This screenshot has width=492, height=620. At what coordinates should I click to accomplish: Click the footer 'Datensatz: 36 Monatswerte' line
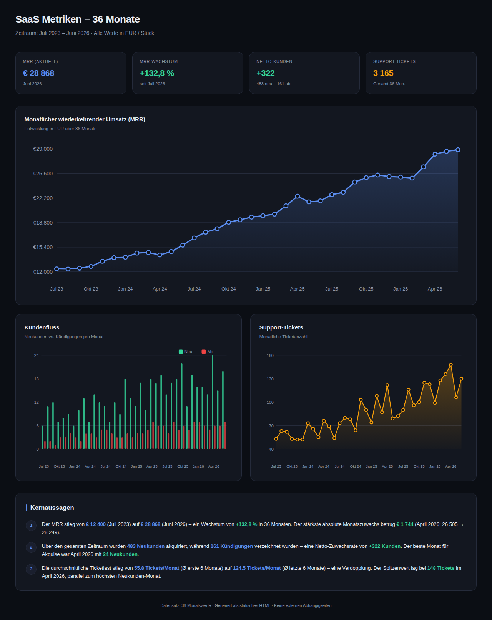246,605
